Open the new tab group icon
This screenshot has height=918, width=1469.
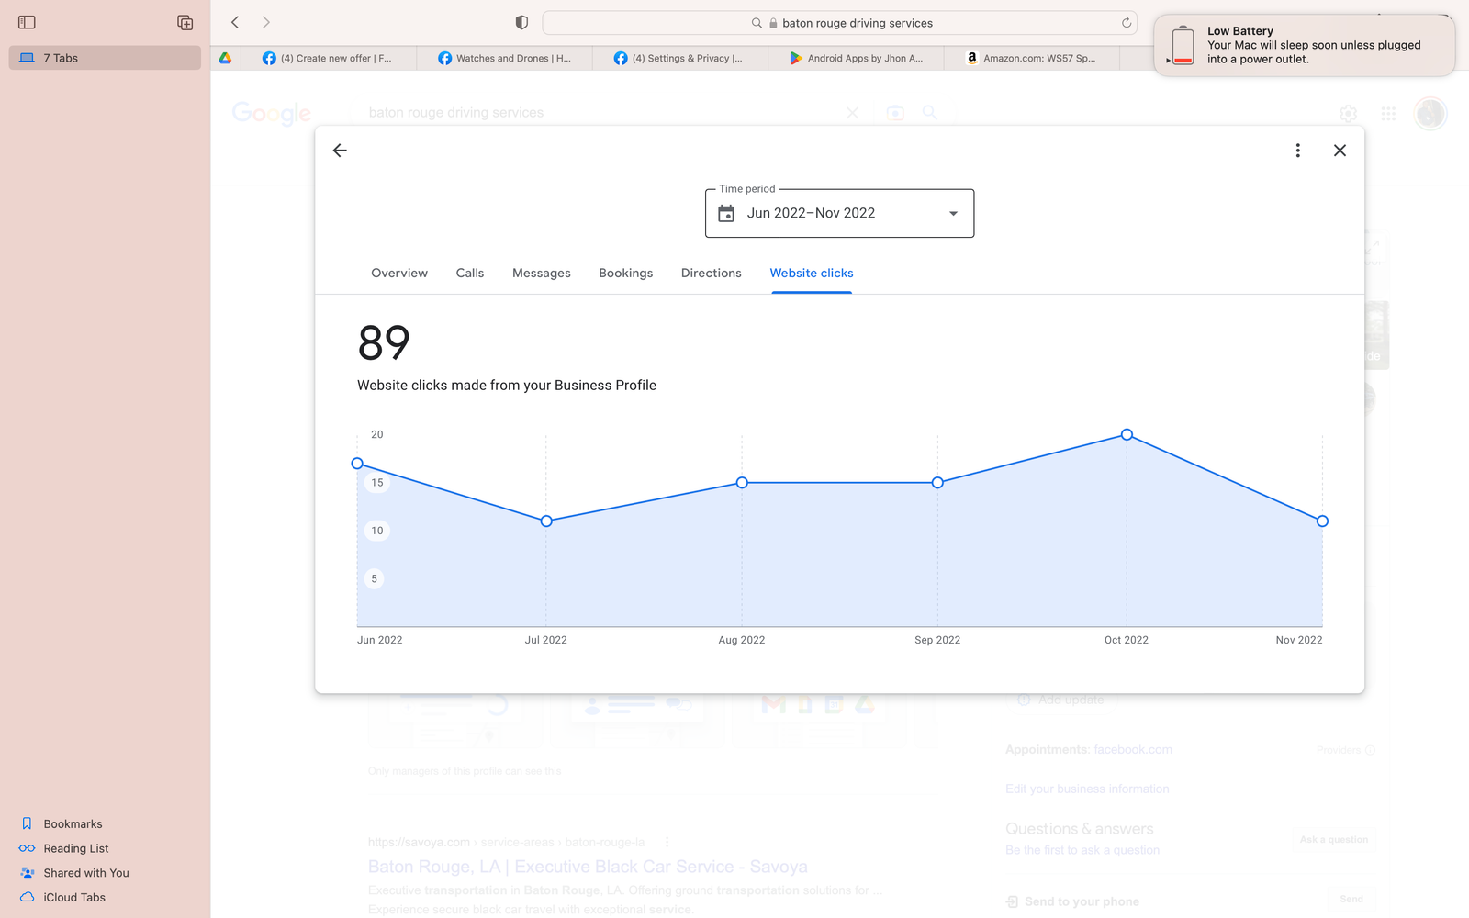[x=185, y=22]
